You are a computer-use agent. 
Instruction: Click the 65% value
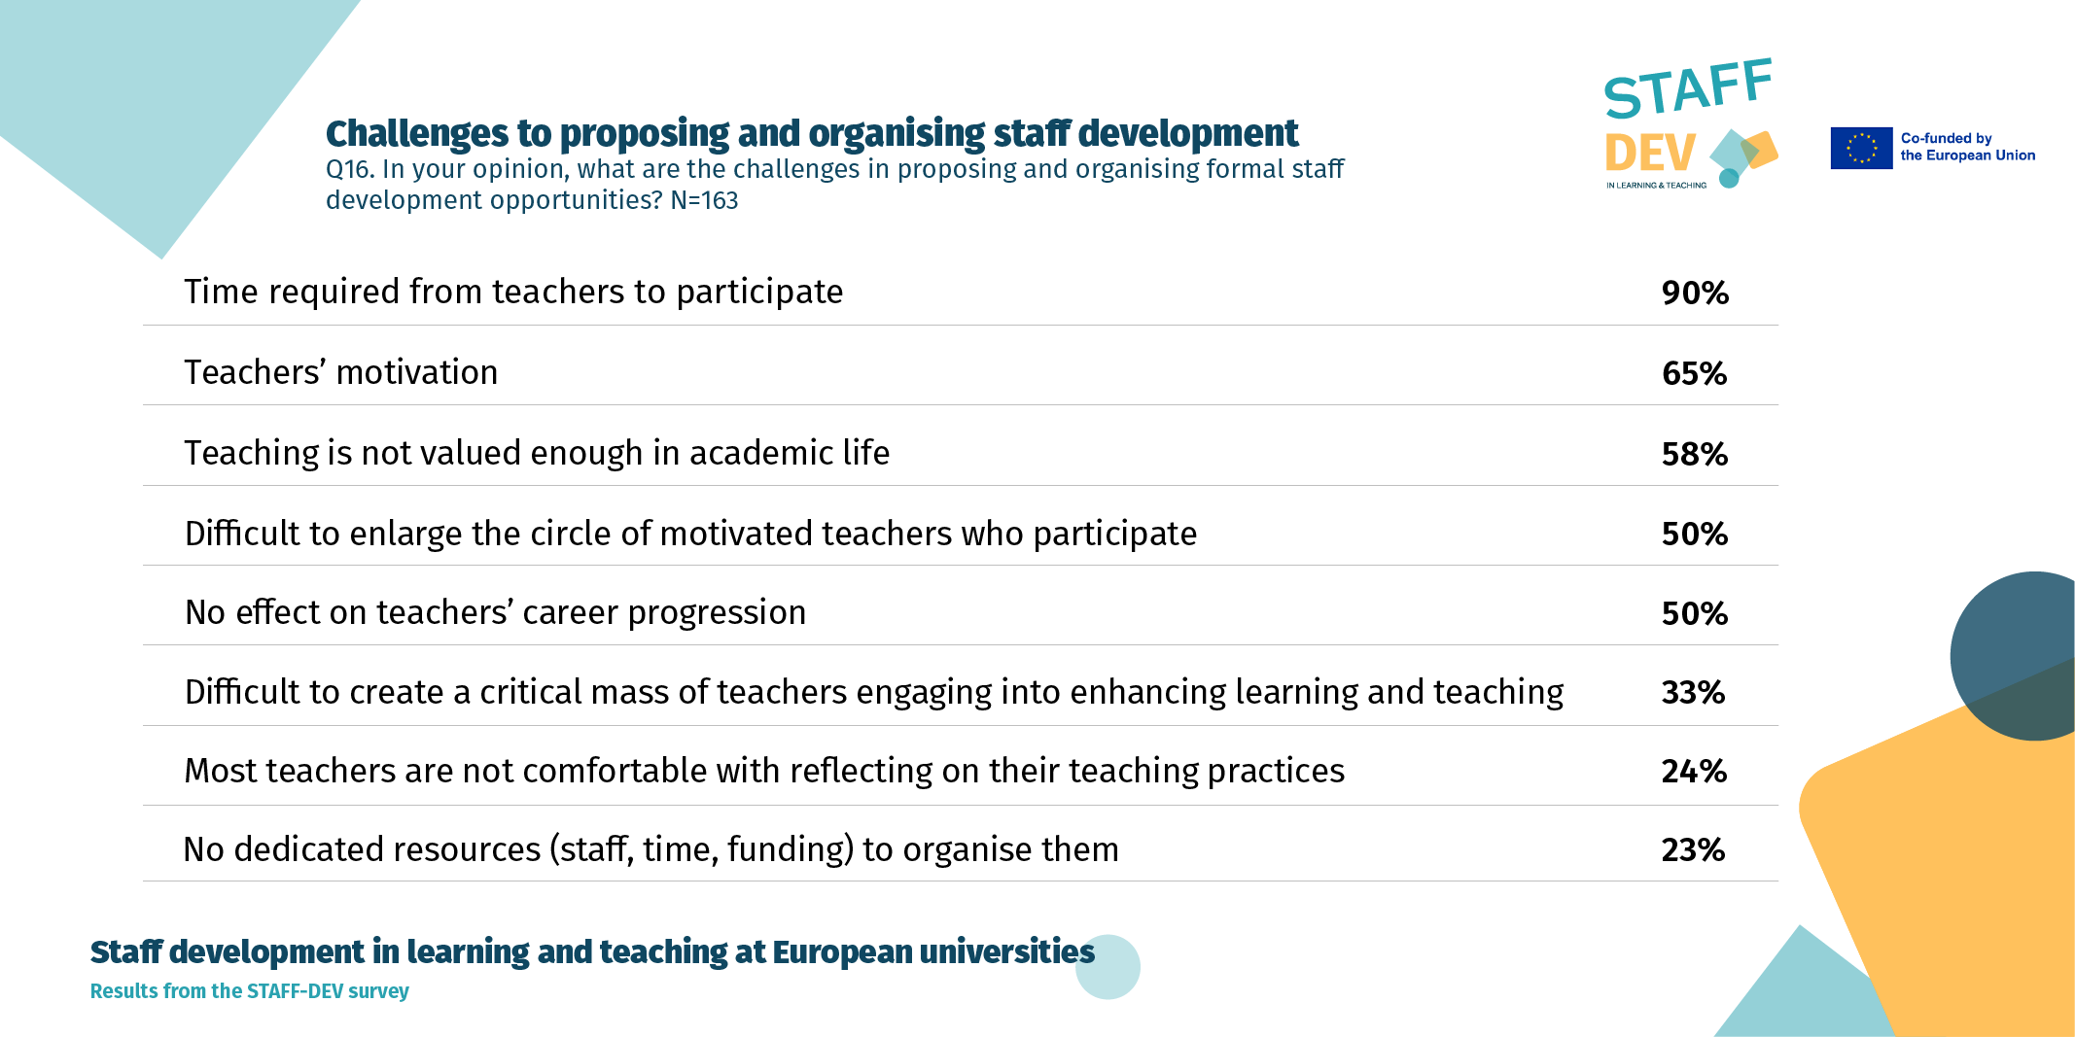coord(1694,373)
